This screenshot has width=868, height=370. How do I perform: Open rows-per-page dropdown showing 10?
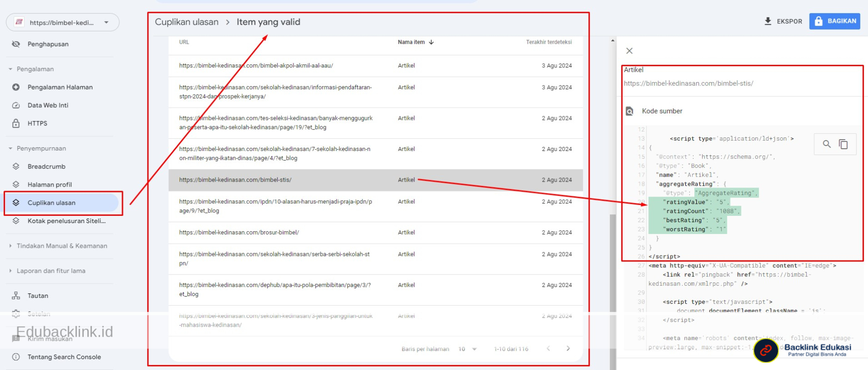coord(467,349)
